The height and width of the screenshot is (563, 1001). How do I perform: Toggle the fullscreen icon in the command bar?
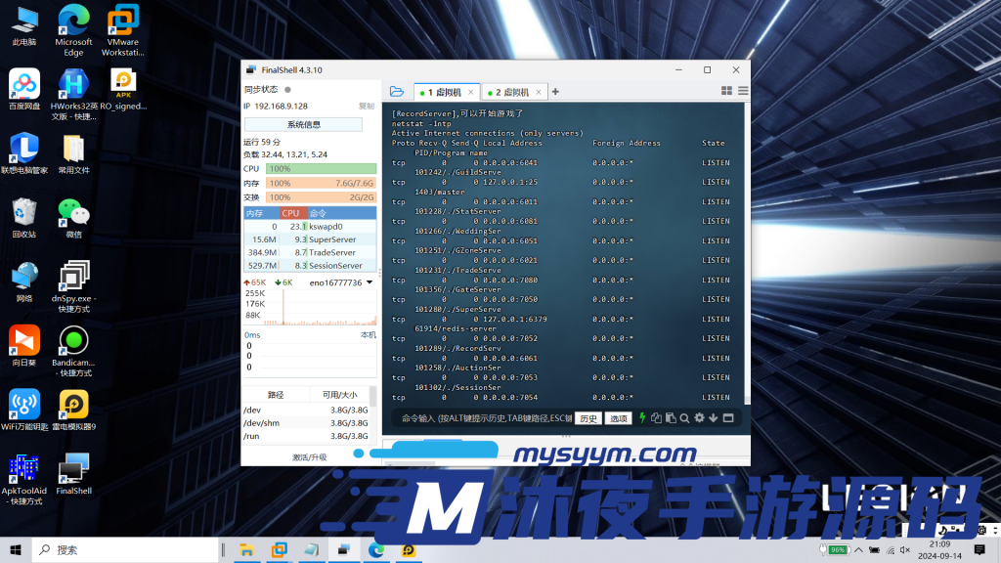[727, 417]
